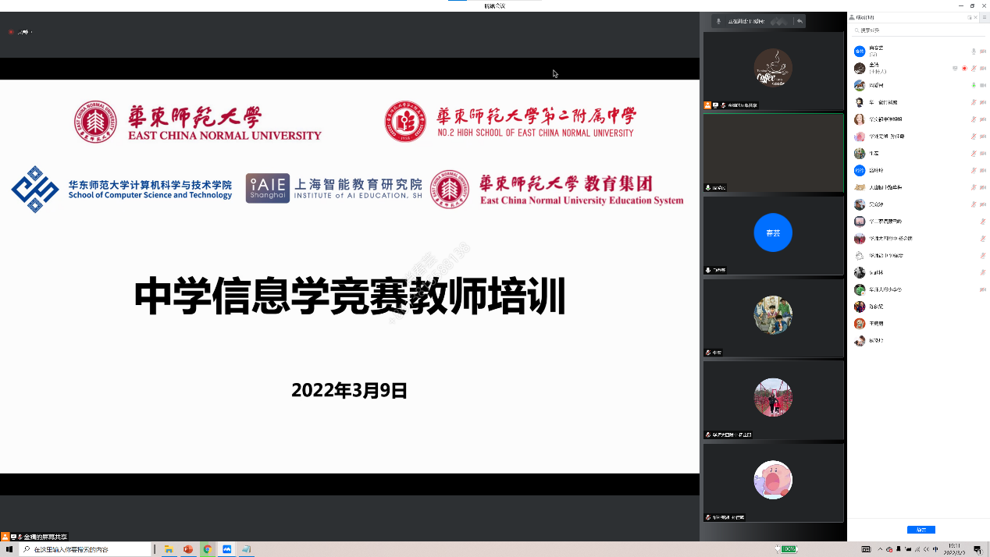Toggle mute for the second participant in list

974,69
